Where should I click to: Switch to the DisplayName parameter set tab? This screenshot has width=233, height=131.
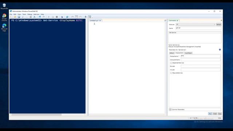(179, 53)
